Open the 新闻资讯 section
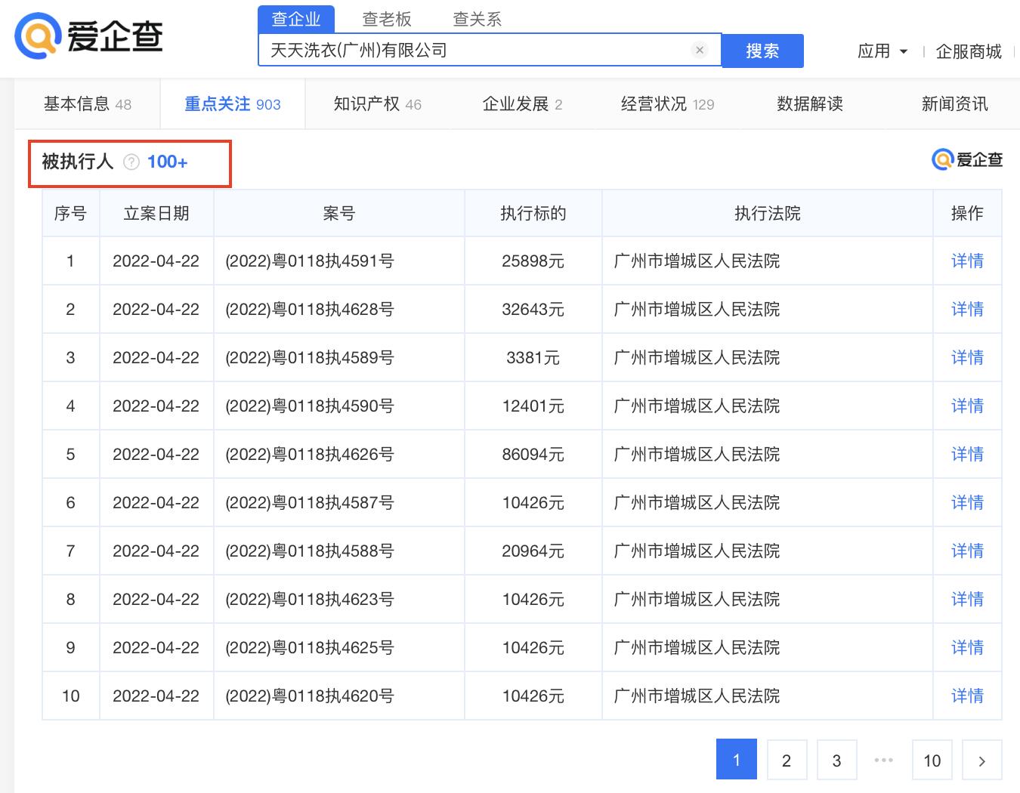 tap(954, 103)
